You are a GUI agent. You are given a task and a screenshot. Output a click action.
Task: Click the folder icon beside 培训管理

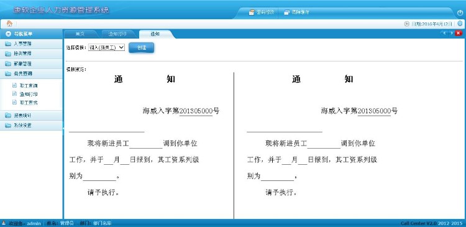8,54
